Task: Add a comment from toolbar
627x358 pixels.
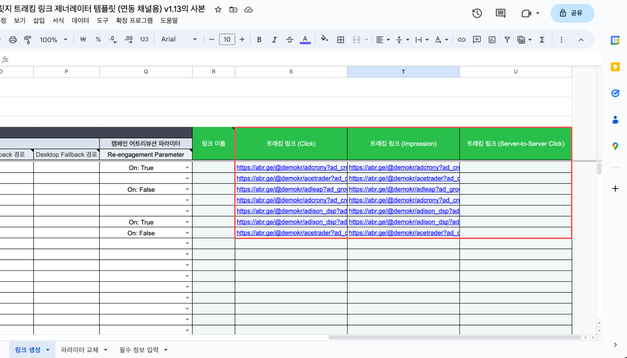Action: [477, 40]
